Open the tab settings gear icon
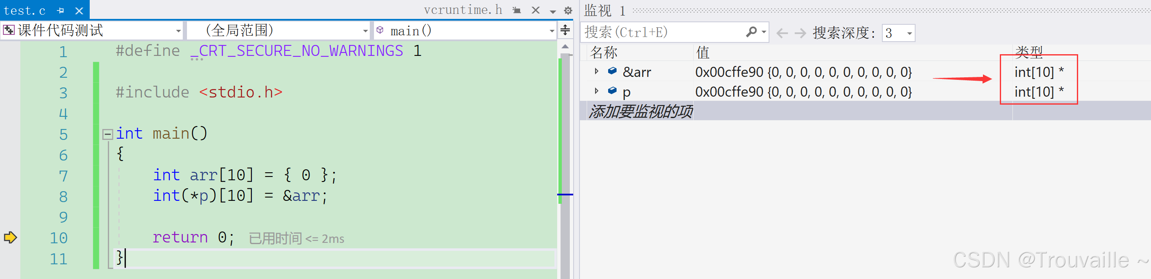The height and width of the screenshot is (279, 1151). coord(568,11)
